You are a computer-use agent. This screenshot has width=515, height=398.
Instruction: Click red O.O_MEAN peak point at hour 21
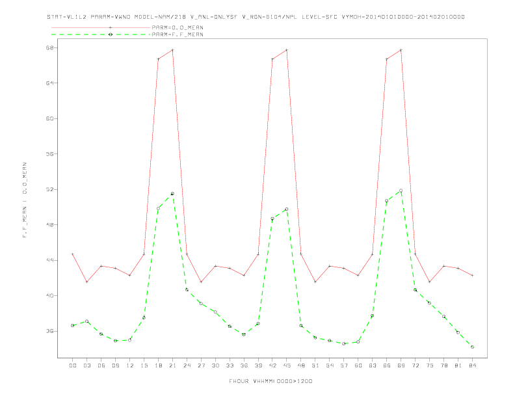(x=172, y=50)
